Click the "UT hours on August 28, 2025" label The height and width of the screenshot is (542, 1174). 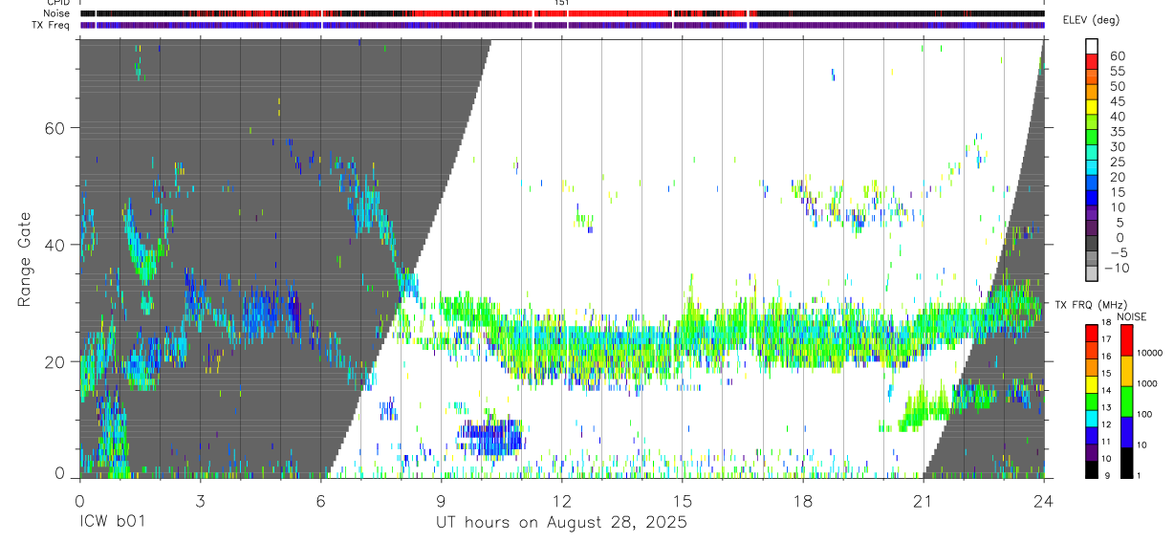561,523
